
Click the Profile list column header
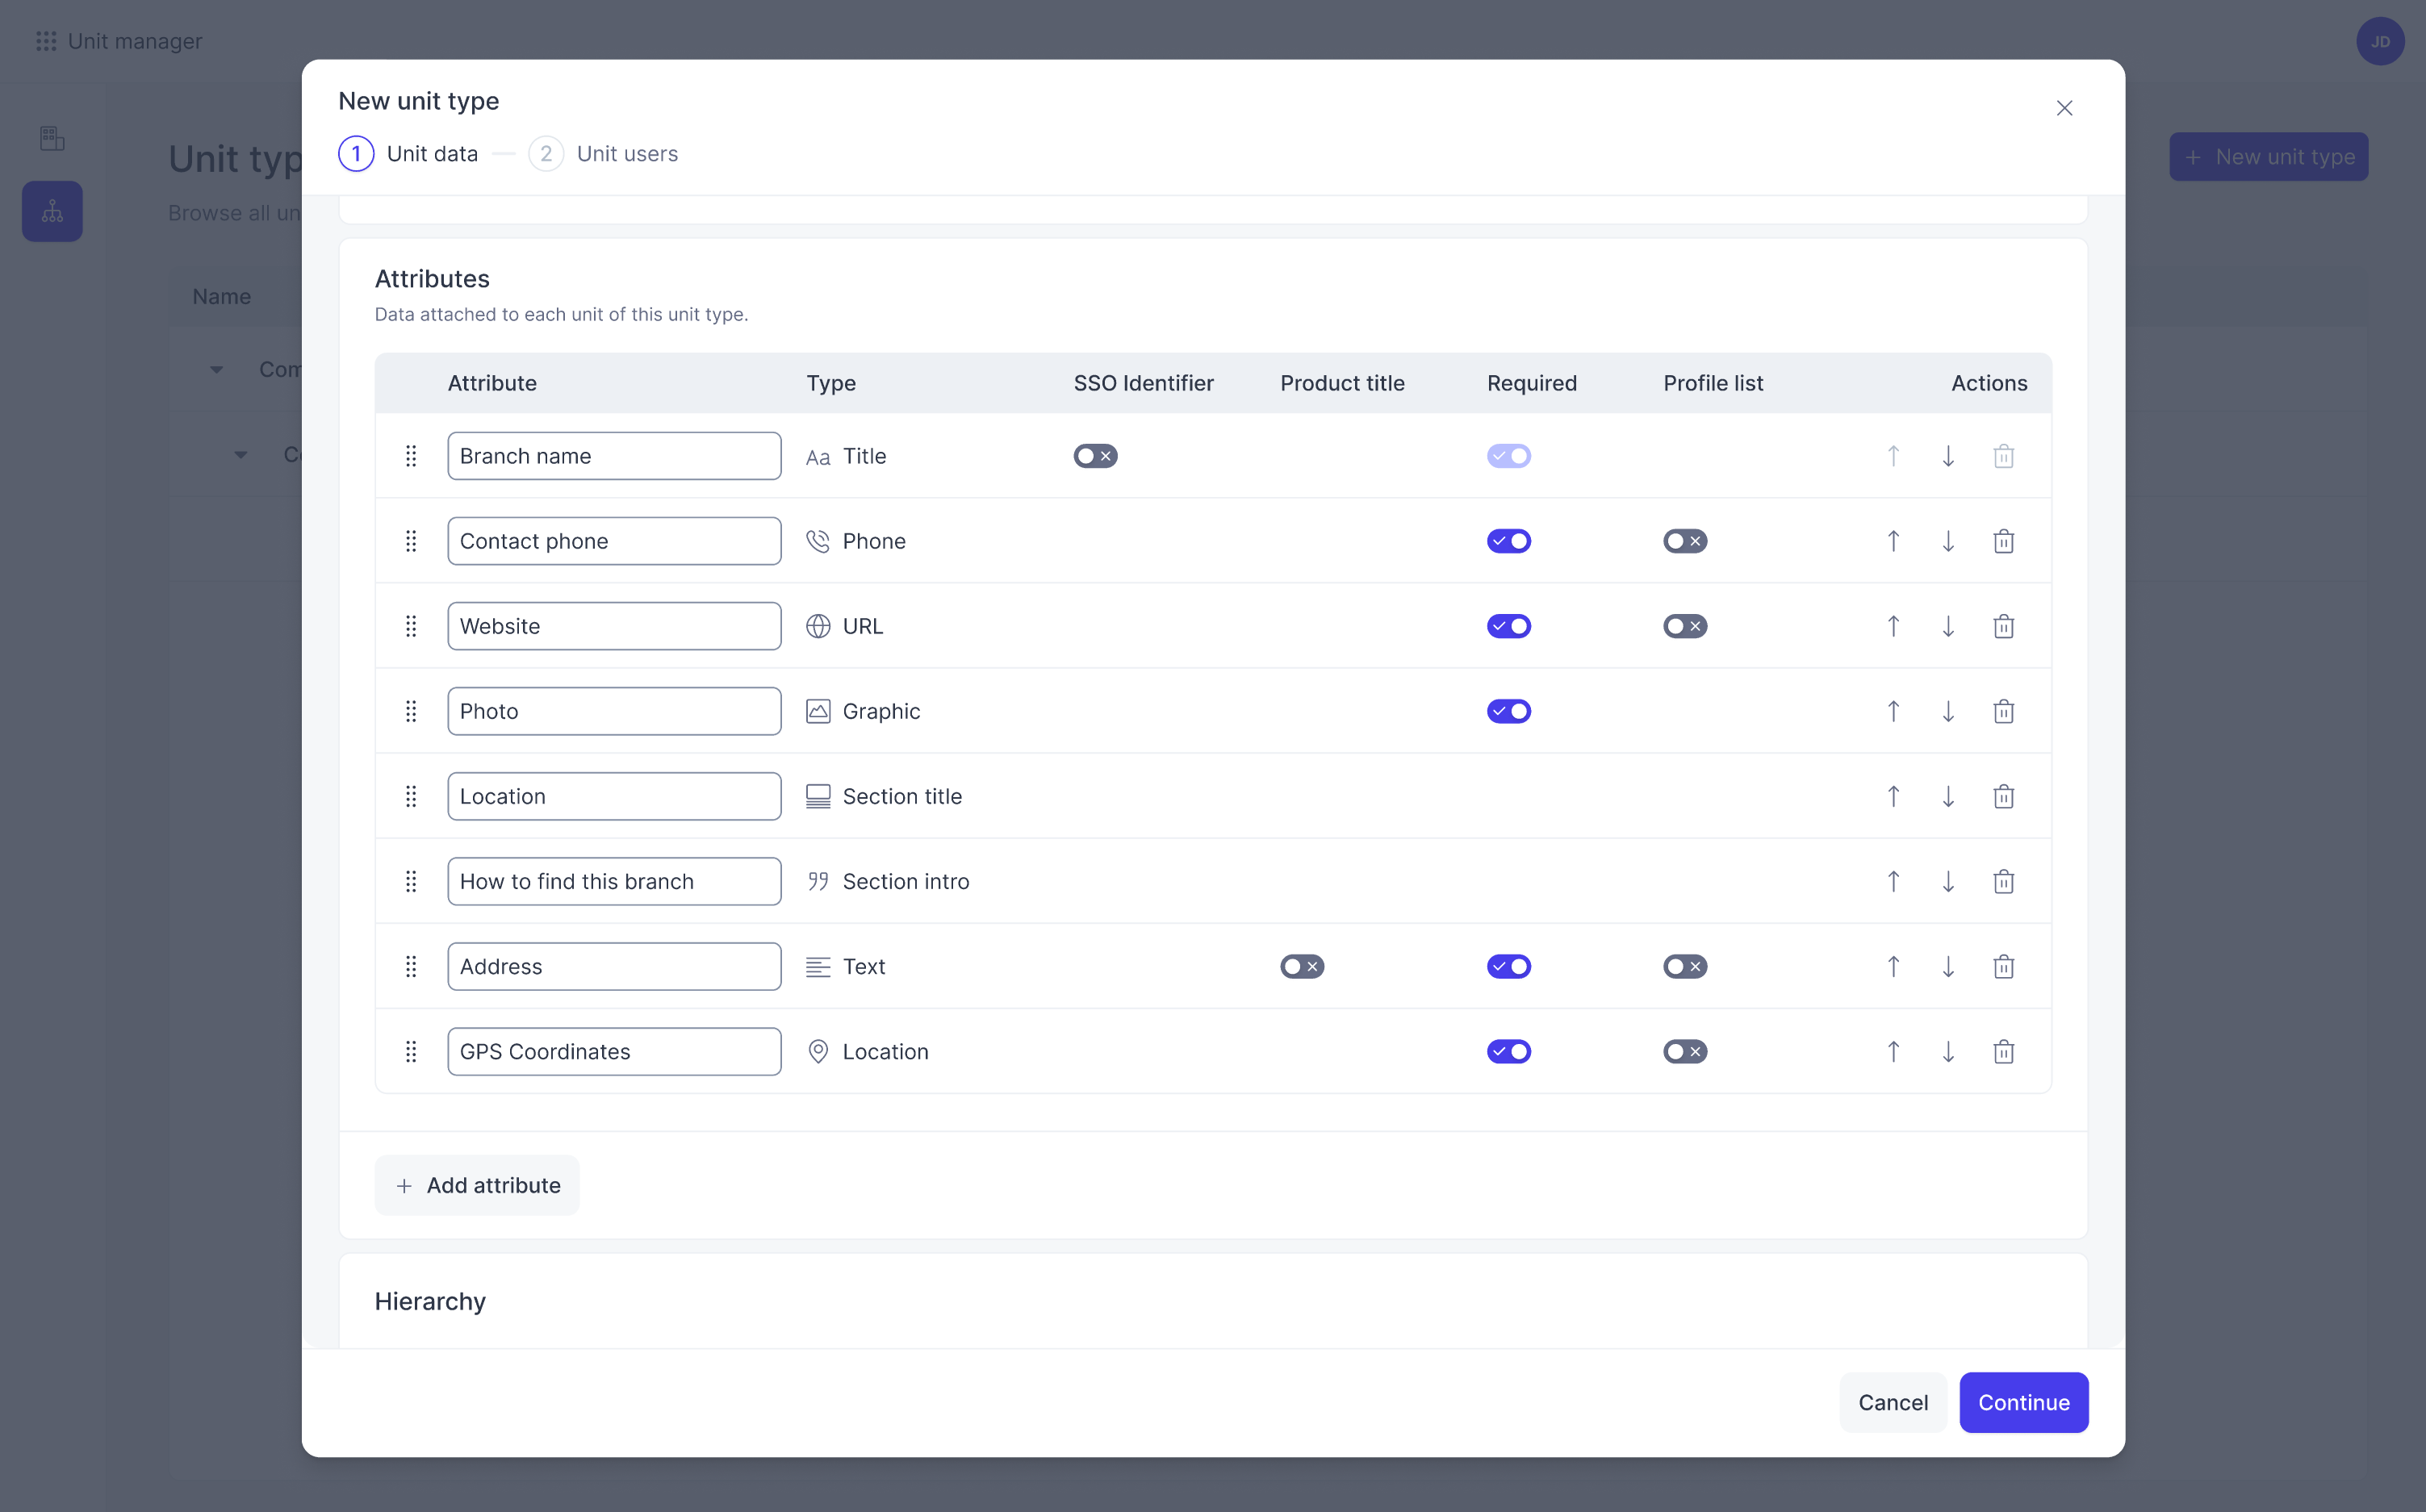(1713, 383)
